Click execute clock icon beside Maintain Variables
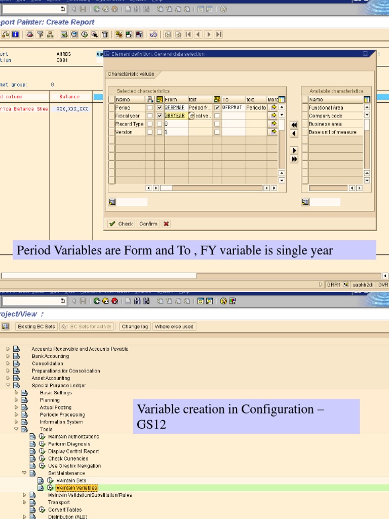This screenshot has height=519, width=389. [x=50, y=488]
